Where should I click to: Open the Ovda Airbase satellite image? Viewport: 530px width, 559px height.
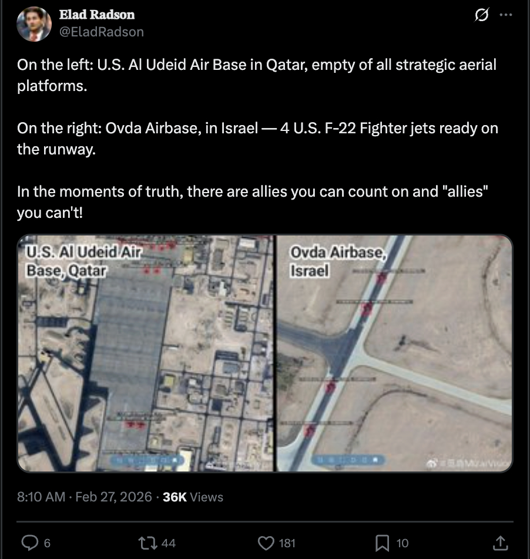pyautogui.click(x=394, y=353)
